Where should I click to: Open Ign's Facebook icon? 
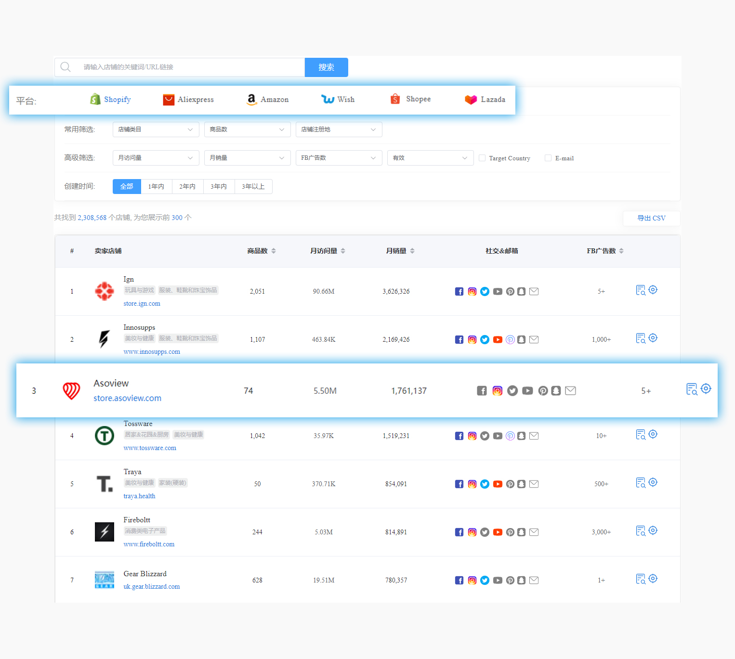(459, 292)
